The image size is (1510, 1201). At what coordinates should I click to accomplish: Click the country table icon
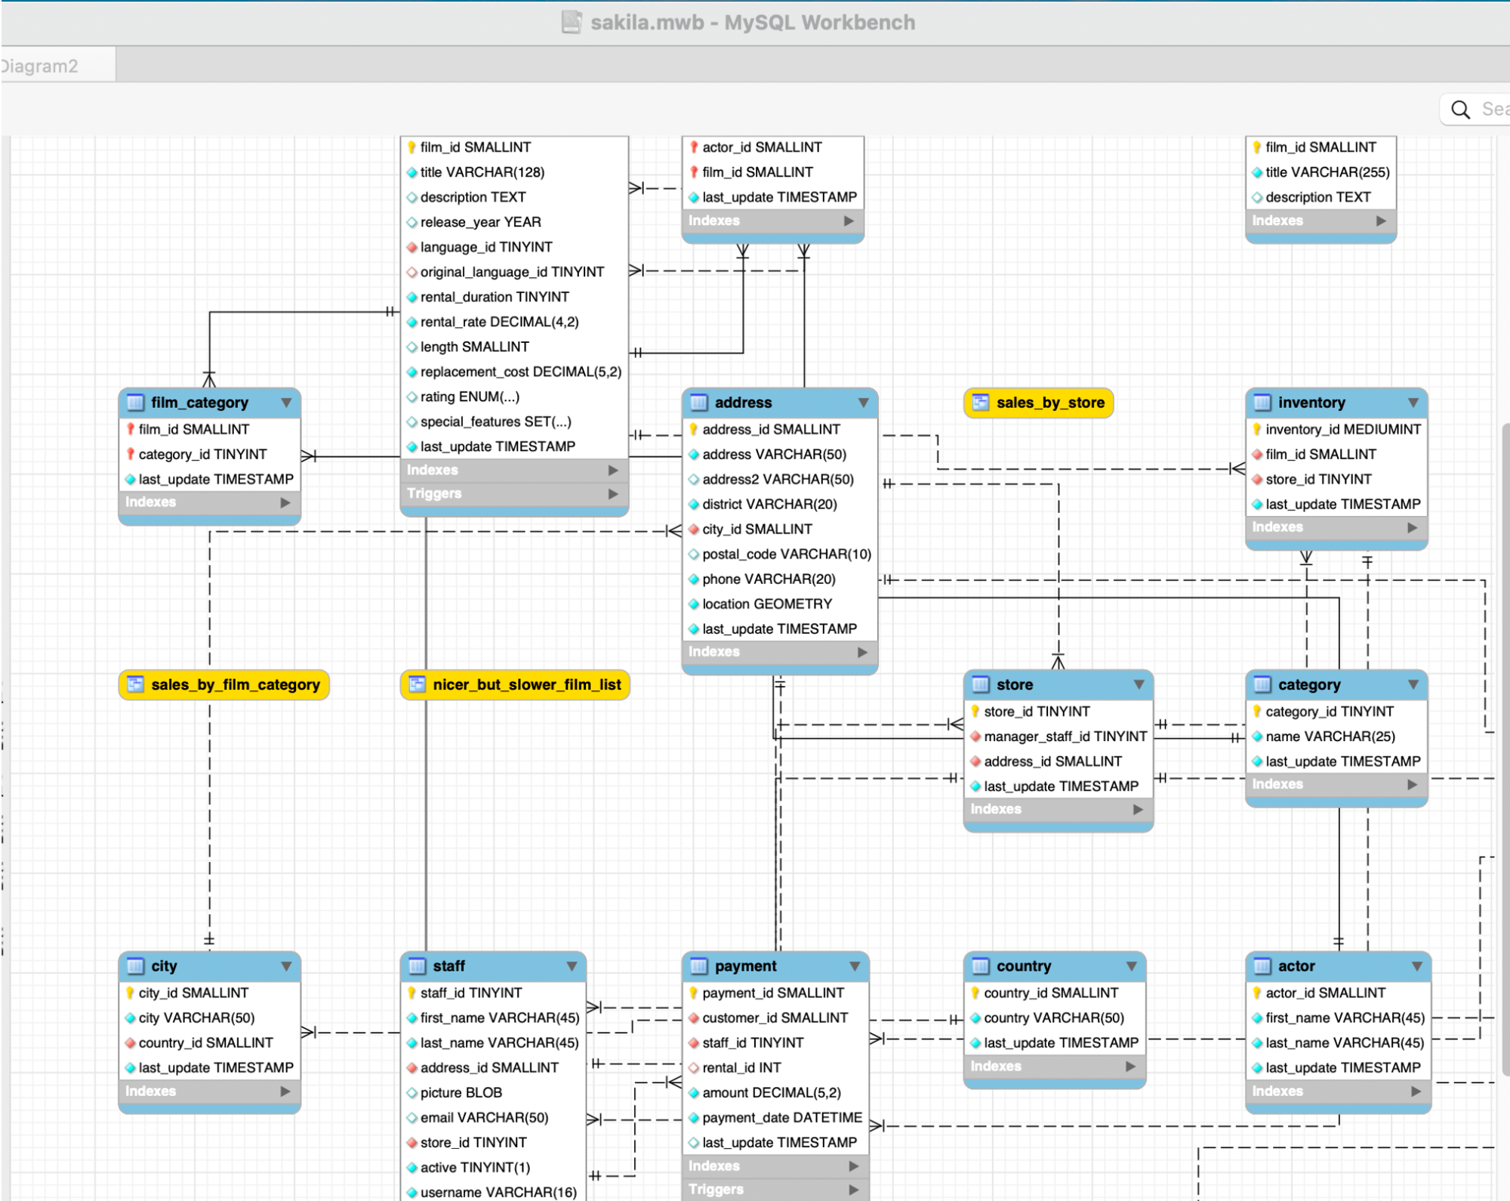(981, 966)
